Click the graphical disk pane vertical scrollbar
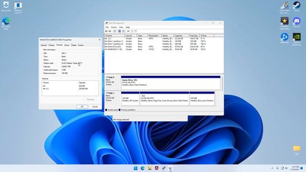The height and width of the screenshot is (172, 306). pos(222,84)
